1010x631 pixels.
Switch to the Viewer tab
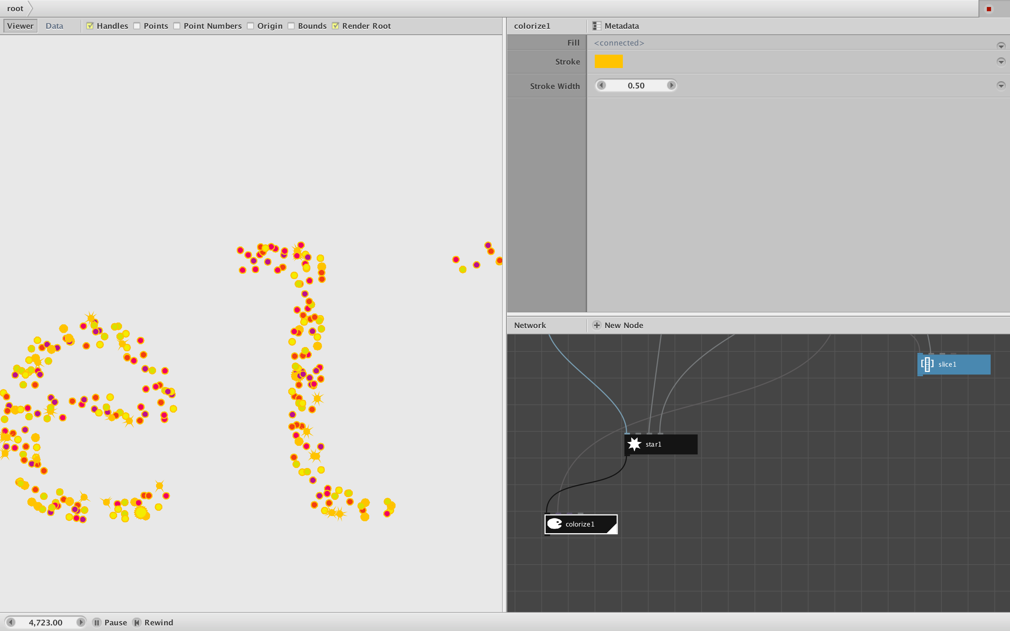[20, 26]
